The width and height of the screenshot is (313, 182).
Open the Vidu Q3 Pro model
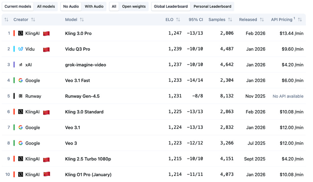77,49
